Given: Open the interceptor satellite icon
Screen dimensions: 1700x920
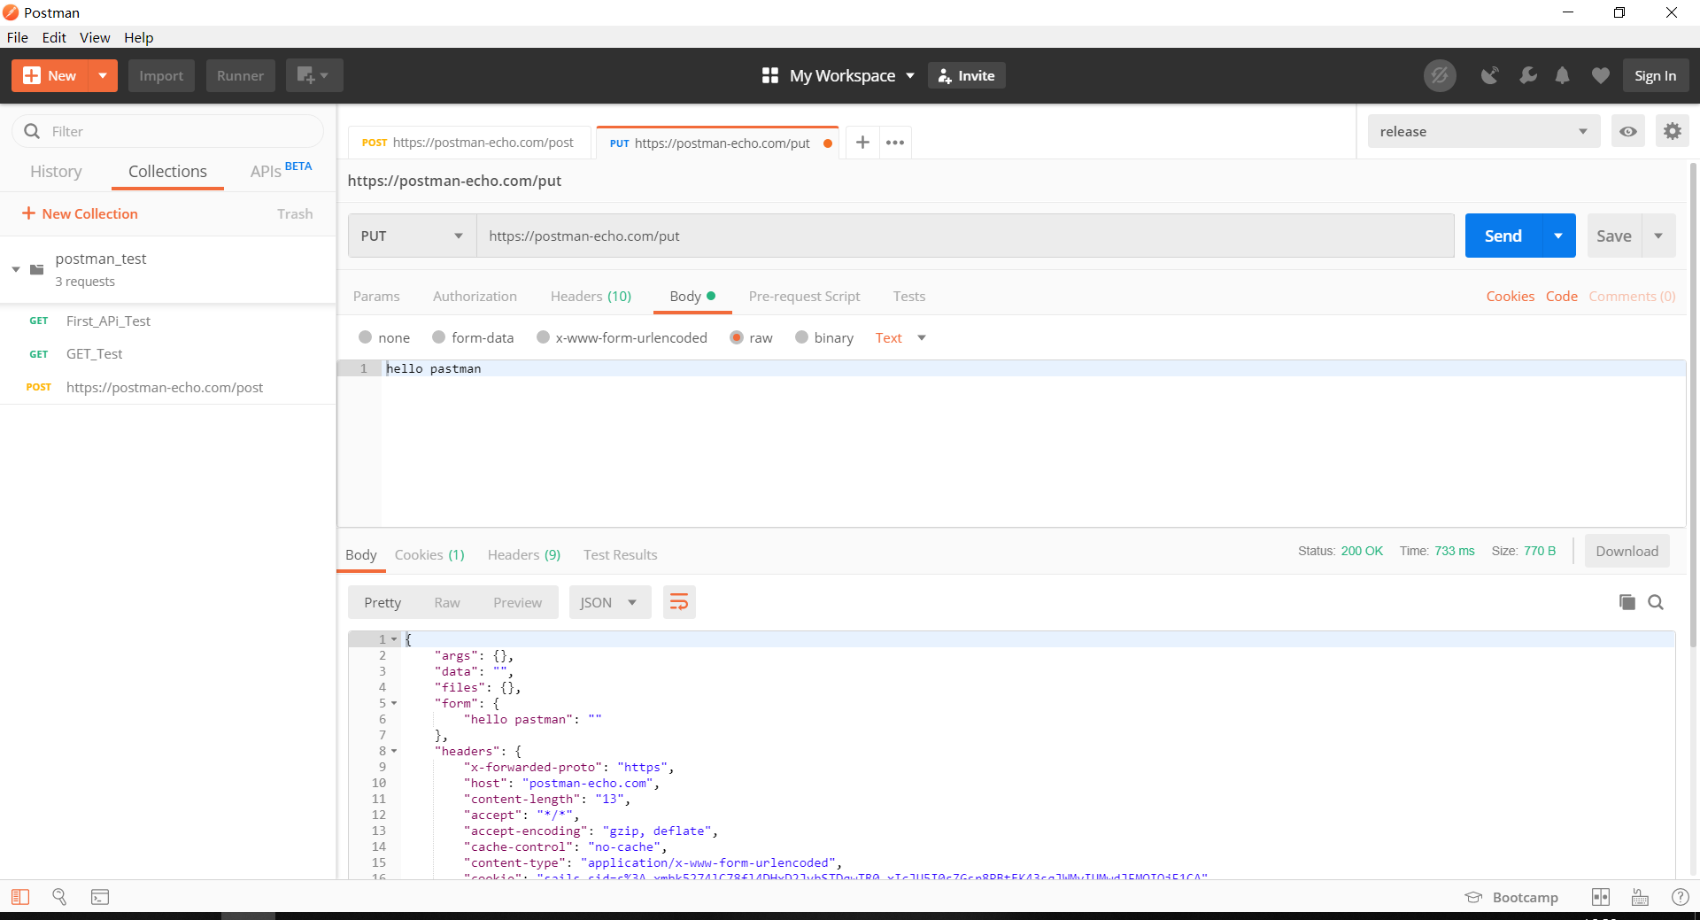Looking at the screenshot, I should coord(1490,76).
